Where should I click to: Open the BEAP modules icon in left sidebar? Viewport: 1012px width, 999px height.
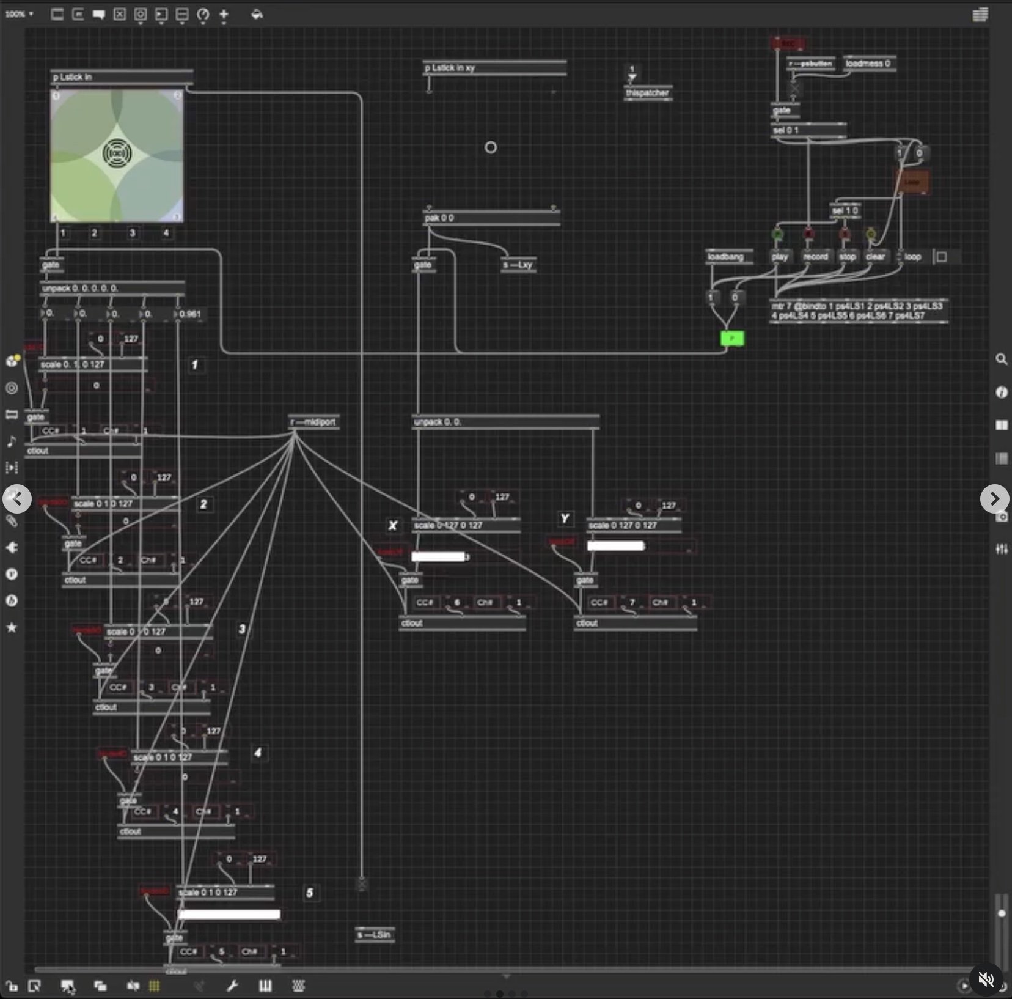pos(12,600)
